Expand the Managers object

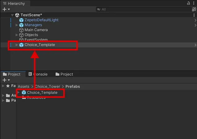17,25
